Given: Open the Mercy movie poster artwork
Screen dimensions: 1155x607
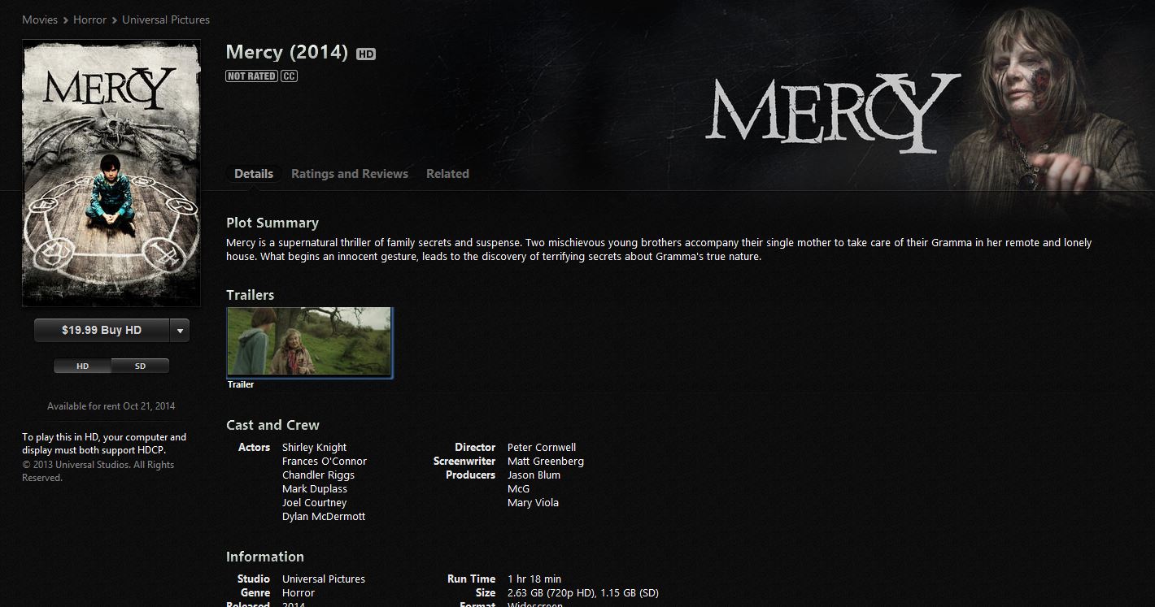Looking at the screenshot, I should 111,173.
